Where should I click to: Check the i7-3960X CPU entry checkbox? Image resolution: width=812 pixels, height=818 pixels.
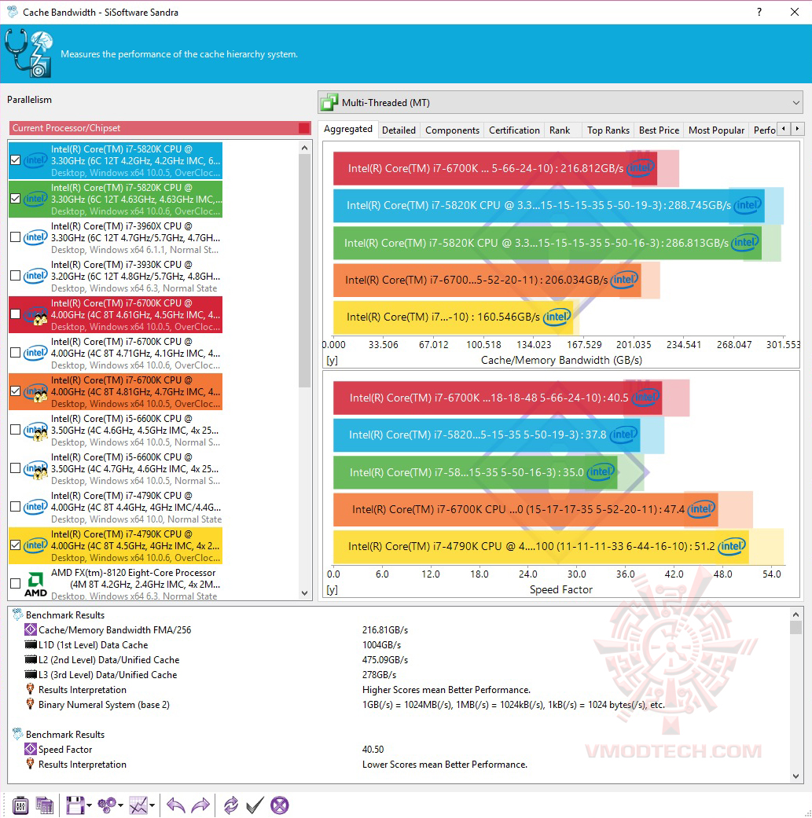coord(16,237)
